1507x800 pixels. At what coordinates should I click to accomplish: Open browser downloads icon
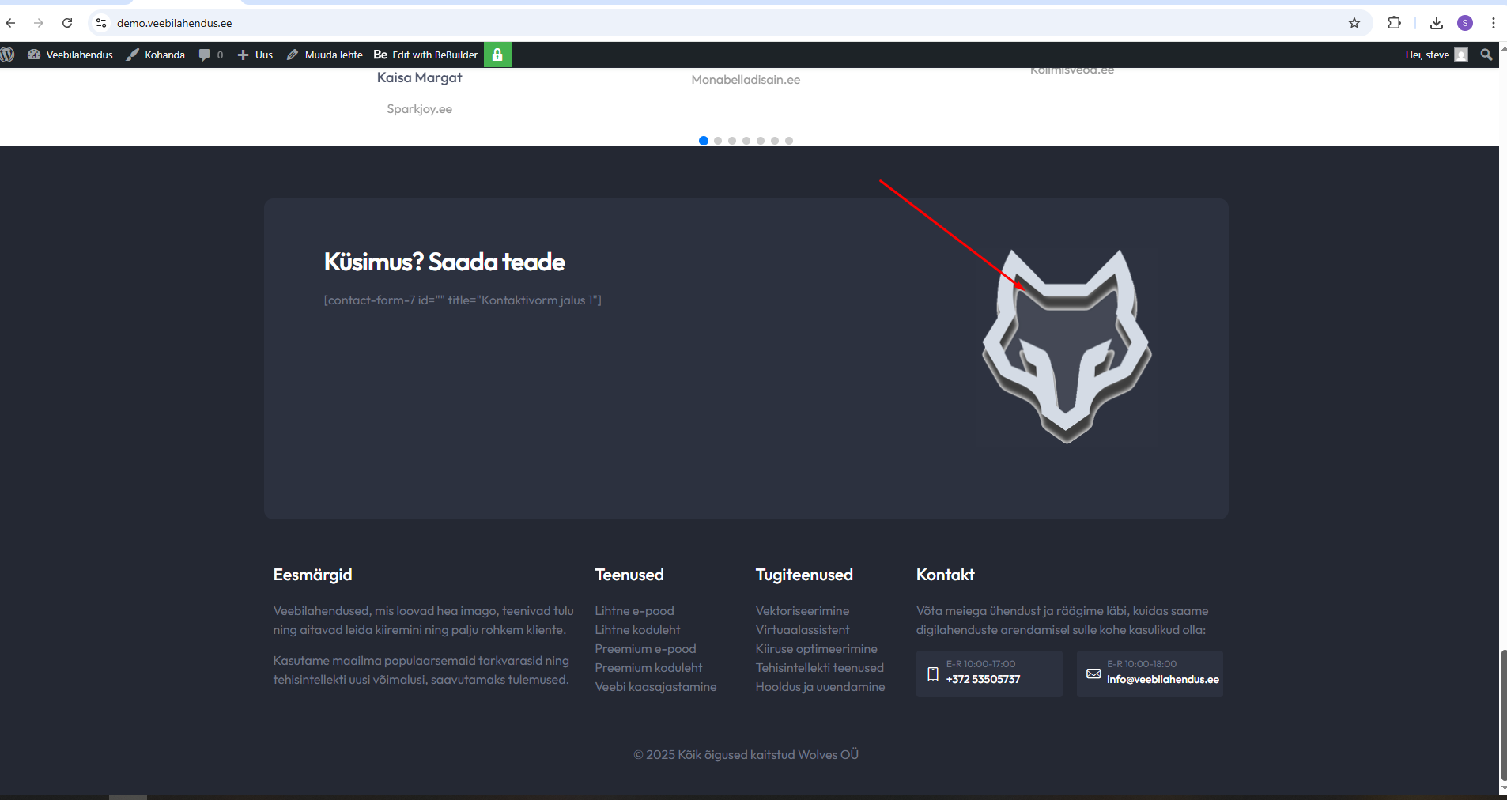pyautogui.click(x=1437, y=23)
